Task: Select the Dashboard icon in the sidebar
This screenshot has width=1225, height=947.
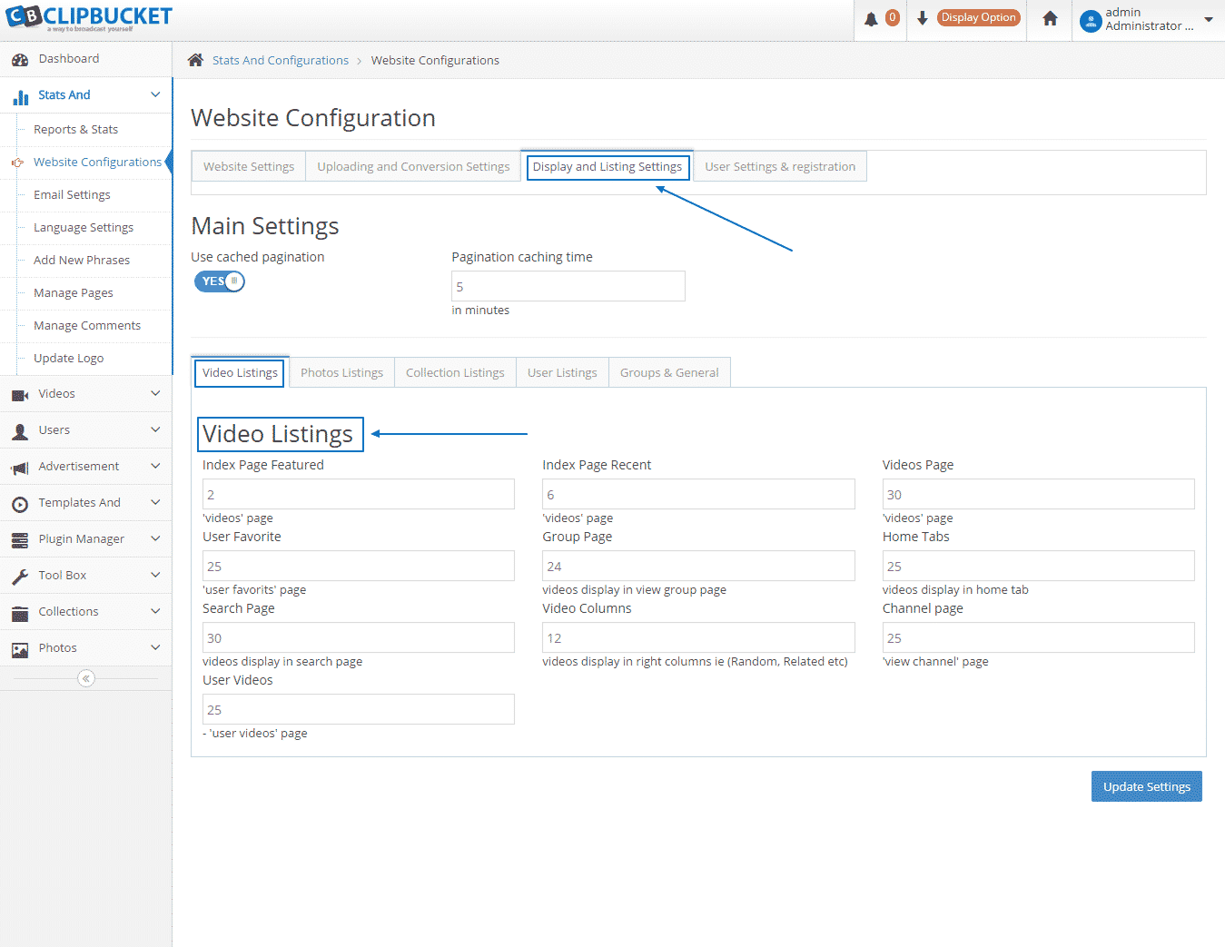Action: click(21, 58)
